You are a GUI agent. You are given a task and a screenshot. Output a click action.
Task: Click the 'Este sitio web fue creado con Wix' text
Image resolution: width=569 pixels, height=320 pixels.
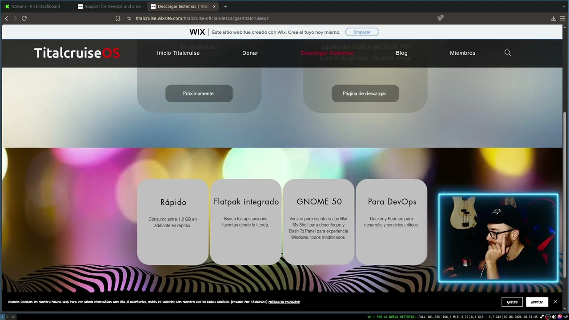(x=276, y=32)
